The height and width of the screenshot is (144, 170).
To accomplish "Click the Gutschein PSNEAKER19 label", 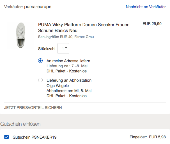I will point(35,137).
